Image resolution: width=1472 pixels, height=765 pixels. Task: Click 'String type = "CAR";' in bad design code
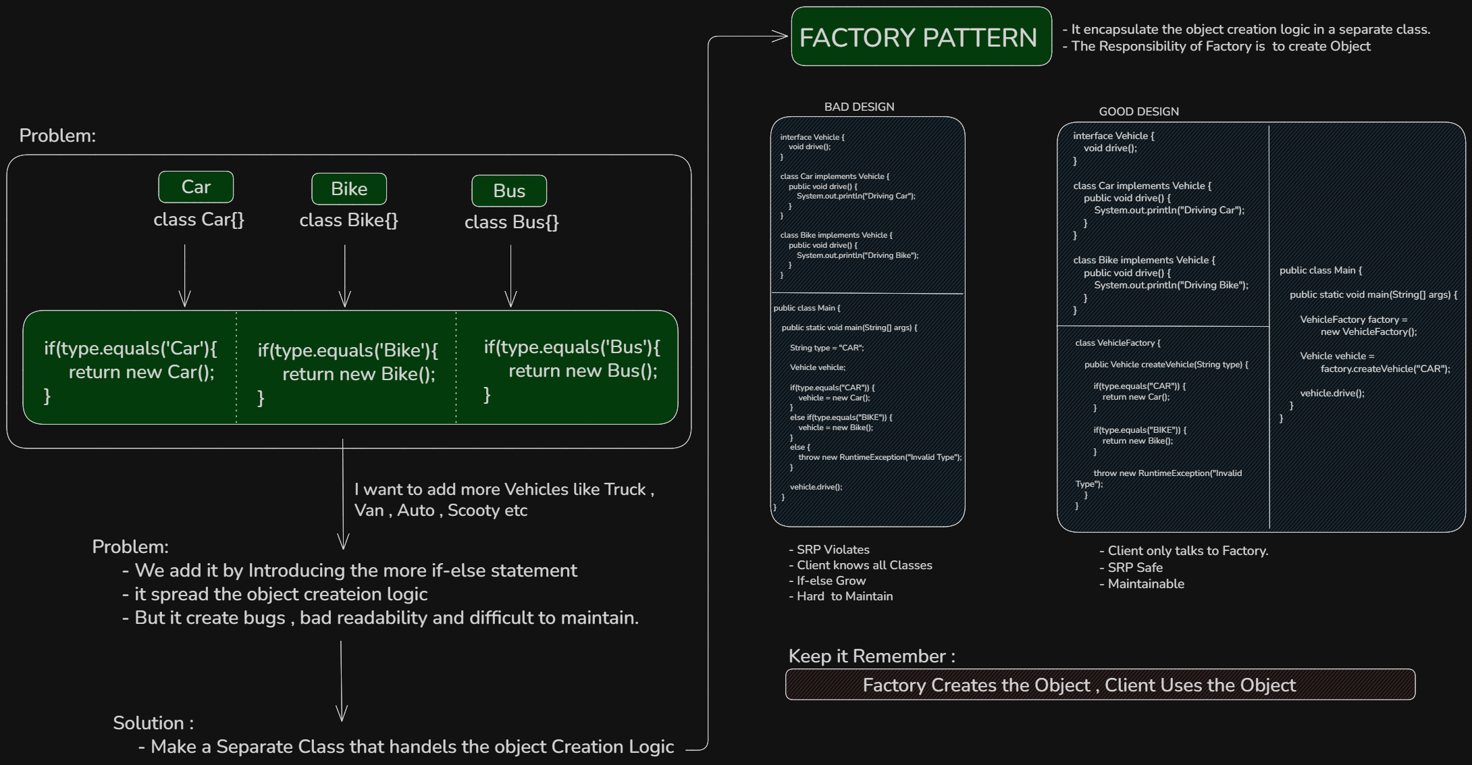(826, 348)
